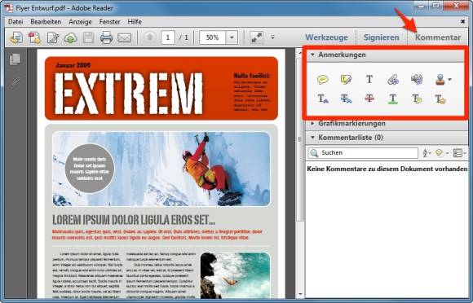Click the email envelope toolbar icon
The width and height of the screenshot is (473, 303).
pyautogui.click(x=124, y=38)
